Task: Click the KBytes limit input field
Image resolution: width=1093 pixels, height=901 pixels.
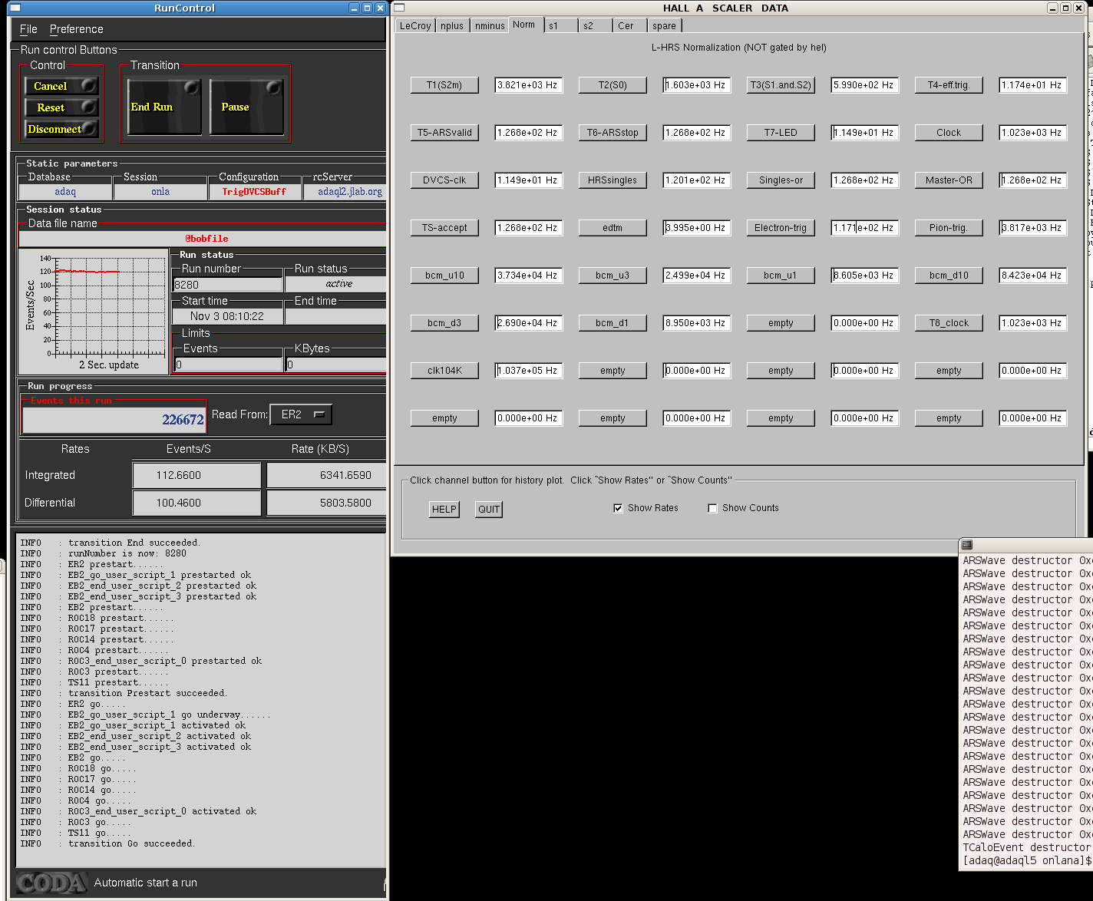Action: 336,365
